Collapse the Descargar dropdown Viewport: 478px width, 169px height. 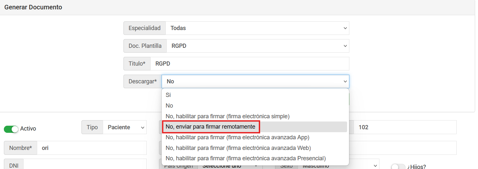pyautogui.click(x=255, y=81)
